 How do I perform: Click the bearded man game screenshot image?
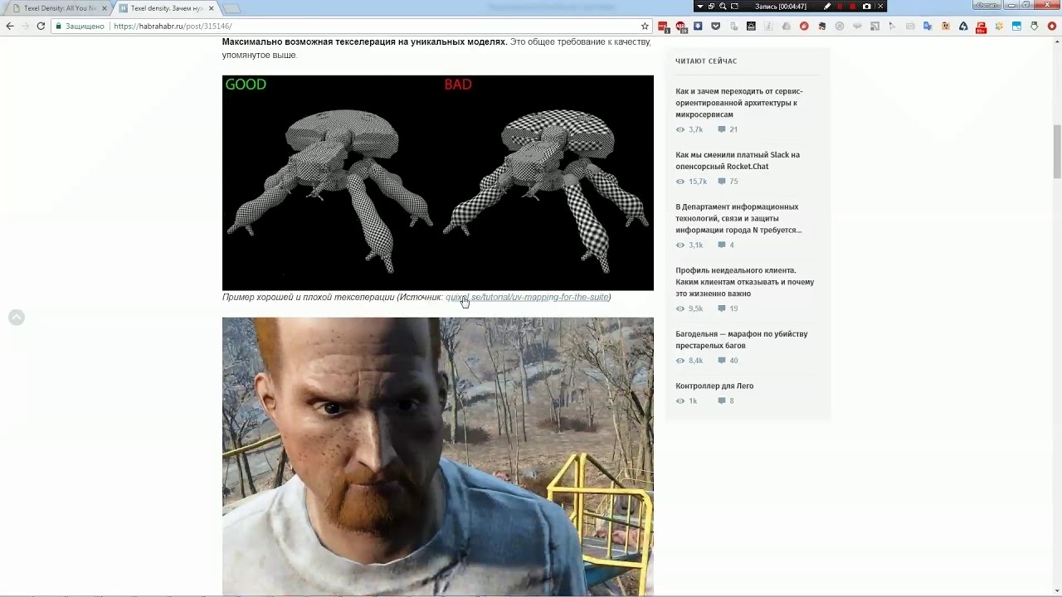pyautogui.click(x=437, y=457)
